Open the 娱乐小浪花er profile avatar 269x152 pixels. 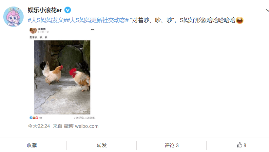click(13, 17)
